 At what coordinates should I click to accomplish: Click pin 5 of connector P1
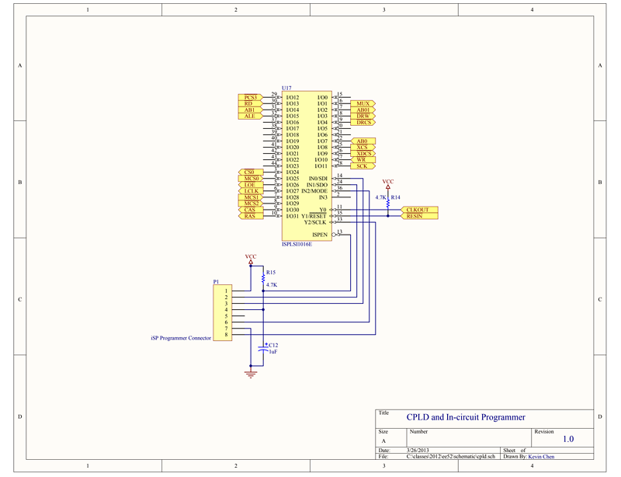tap(227, 316)
